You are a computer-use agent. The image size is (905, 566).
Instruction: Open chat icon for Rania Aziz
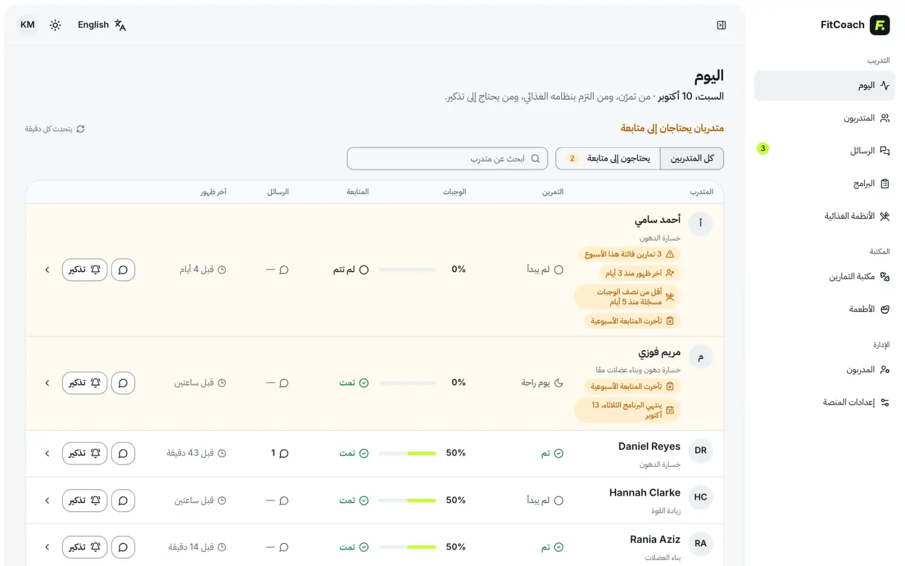coord(123,547)
